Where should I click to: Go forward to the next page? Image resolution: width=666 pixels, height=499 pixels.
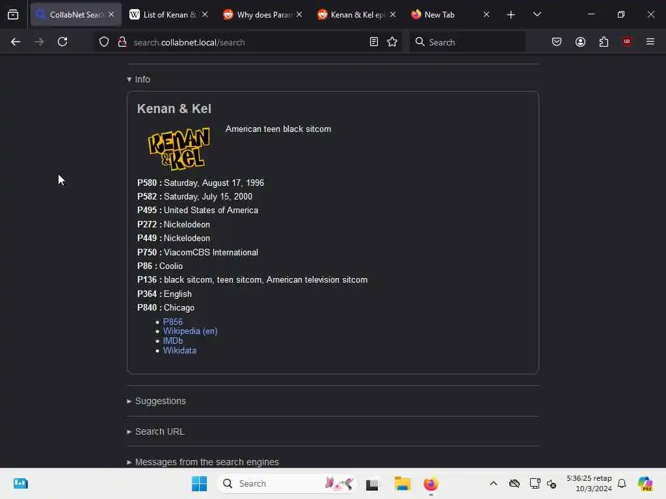[39, 42]
